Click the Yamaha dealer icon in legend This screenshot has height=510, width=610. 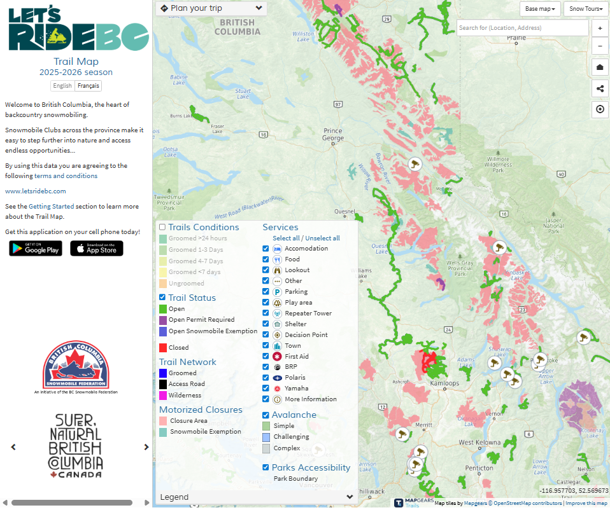pyautogui.click(x=277, y=389)
